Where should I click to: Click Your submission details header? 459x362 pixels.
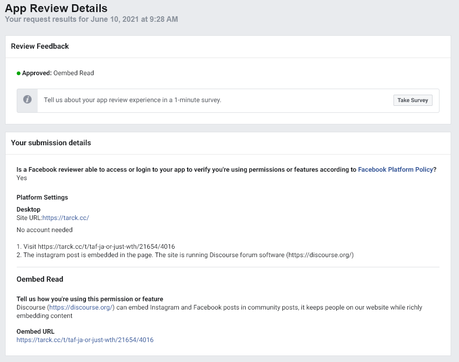pos(51,142)
